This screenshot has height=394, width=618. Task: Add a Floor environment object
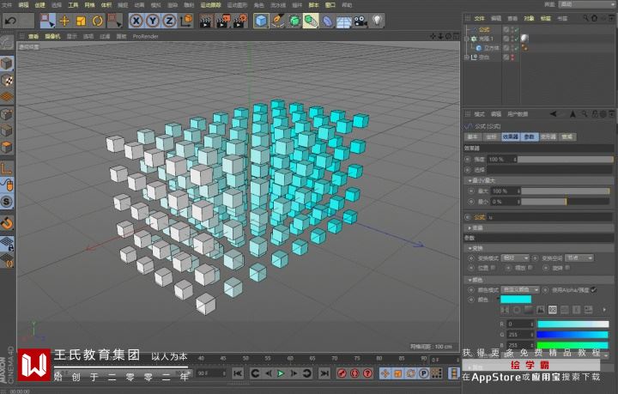click(343, 21)
